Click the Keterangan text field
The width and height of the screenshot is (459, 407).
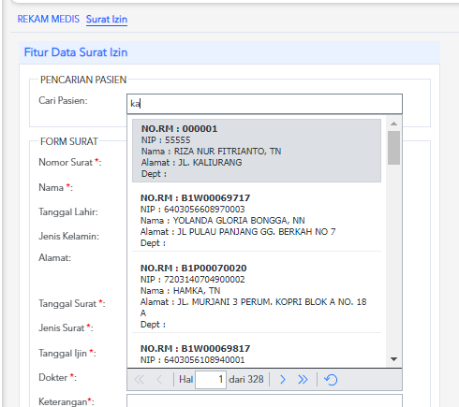tap(264, 400)
